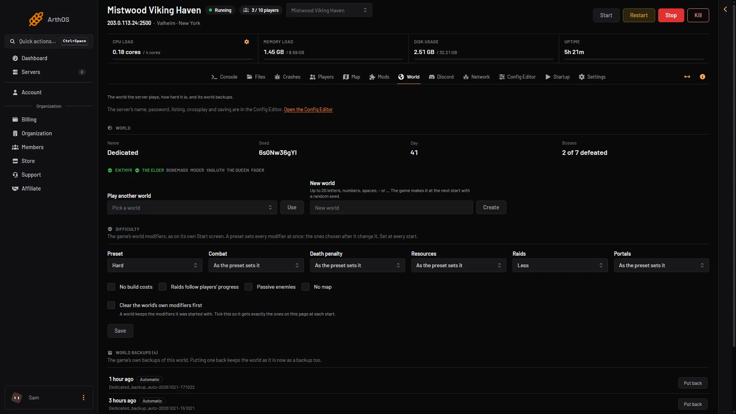Open the Mods tab

379,77
